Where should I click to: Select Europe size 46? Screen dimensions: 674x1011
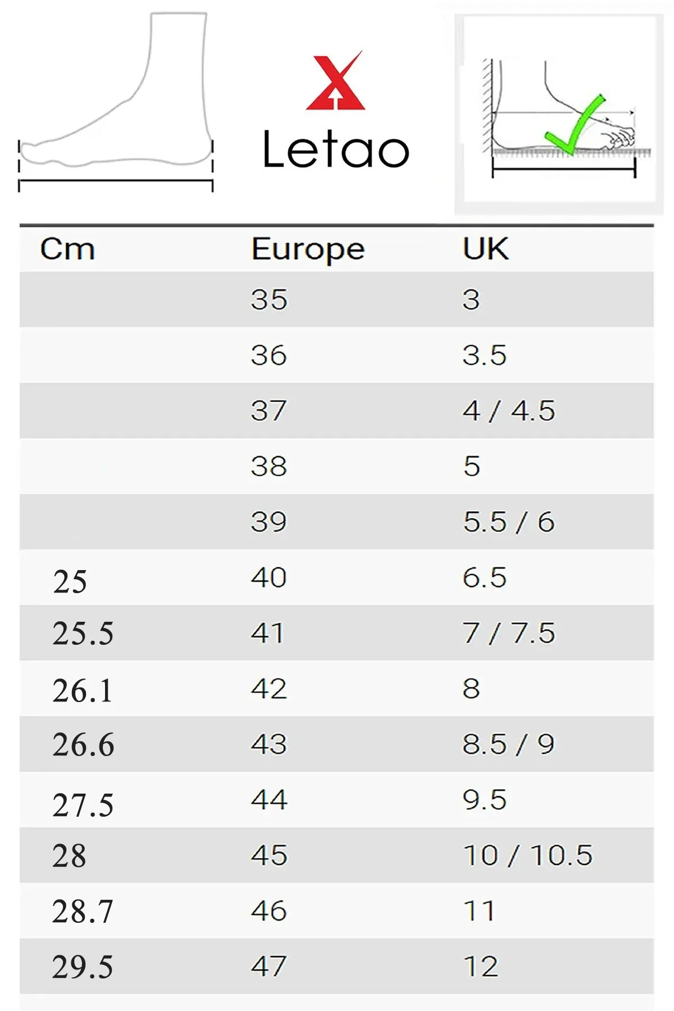[269, 911]
